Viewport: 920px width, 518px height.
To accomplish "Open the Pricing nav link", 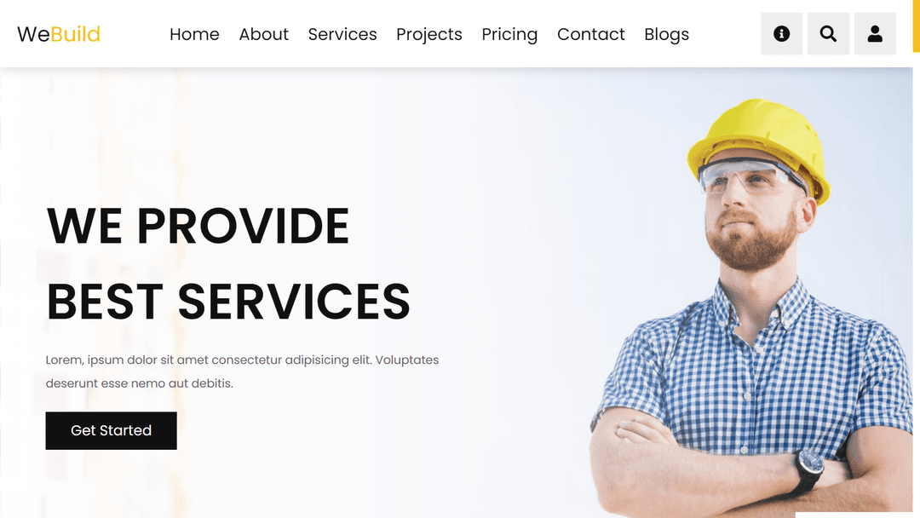I will 509,35.
